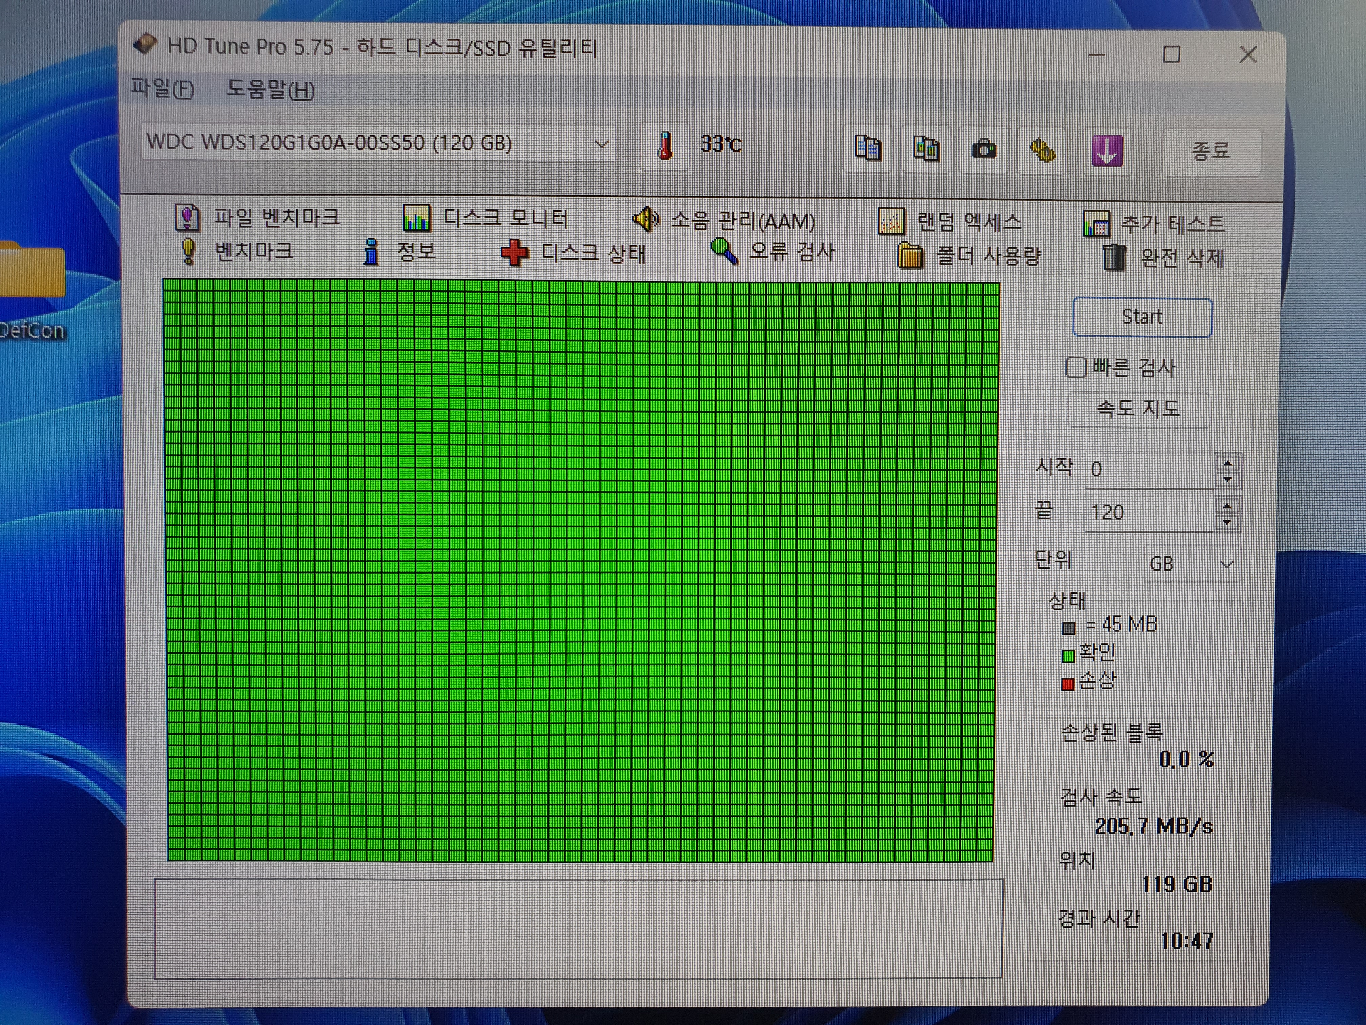Click the empty log box below the grid
Image resolution: width=1366 pixels, height=1025 pixels.
[578, 929]
